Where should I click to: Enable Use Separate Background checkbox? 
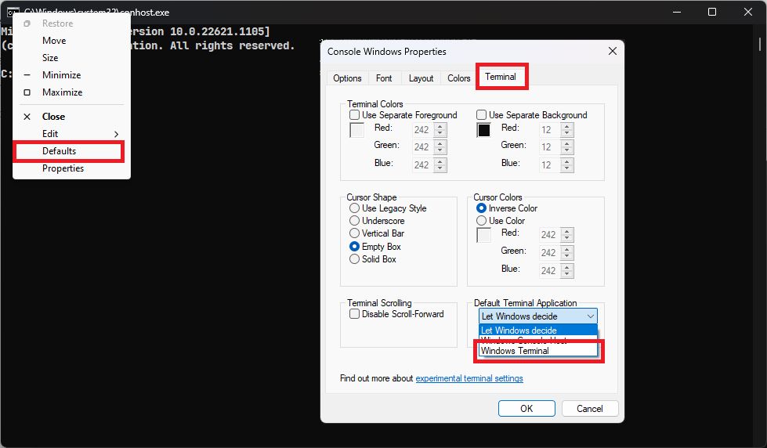[481, 115]
